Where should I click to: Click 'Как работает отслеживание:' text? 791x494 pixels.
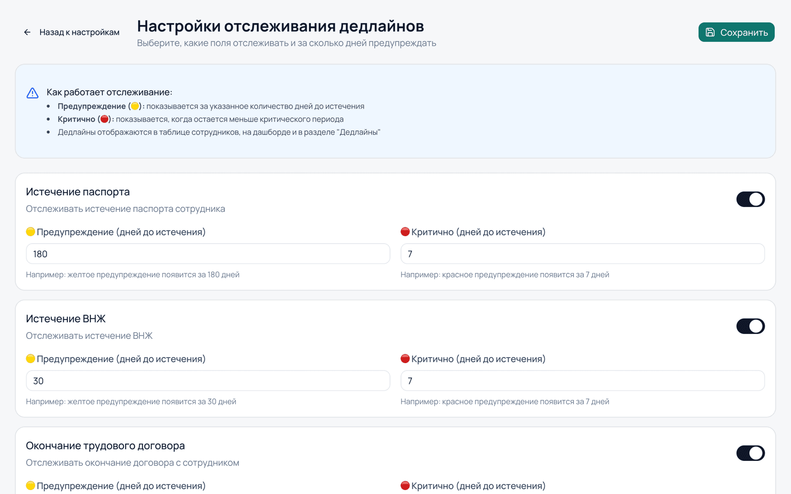coord(109,92)
